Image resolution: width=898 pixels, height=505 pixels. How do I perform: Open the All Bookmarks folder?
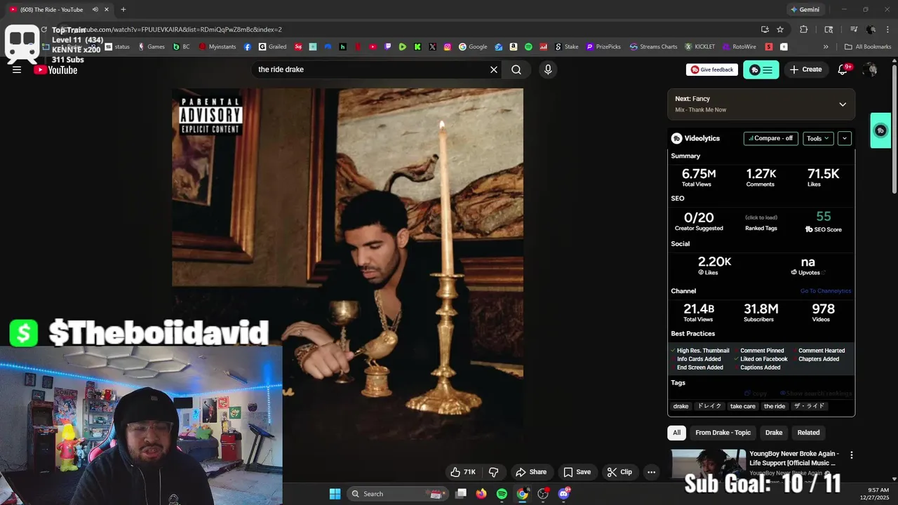[868, 47]
